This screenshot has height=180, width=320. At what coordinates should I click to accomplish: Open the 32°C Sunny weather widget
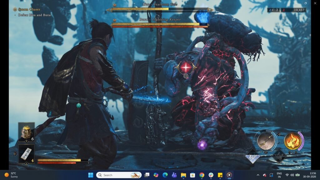[12, 175]
